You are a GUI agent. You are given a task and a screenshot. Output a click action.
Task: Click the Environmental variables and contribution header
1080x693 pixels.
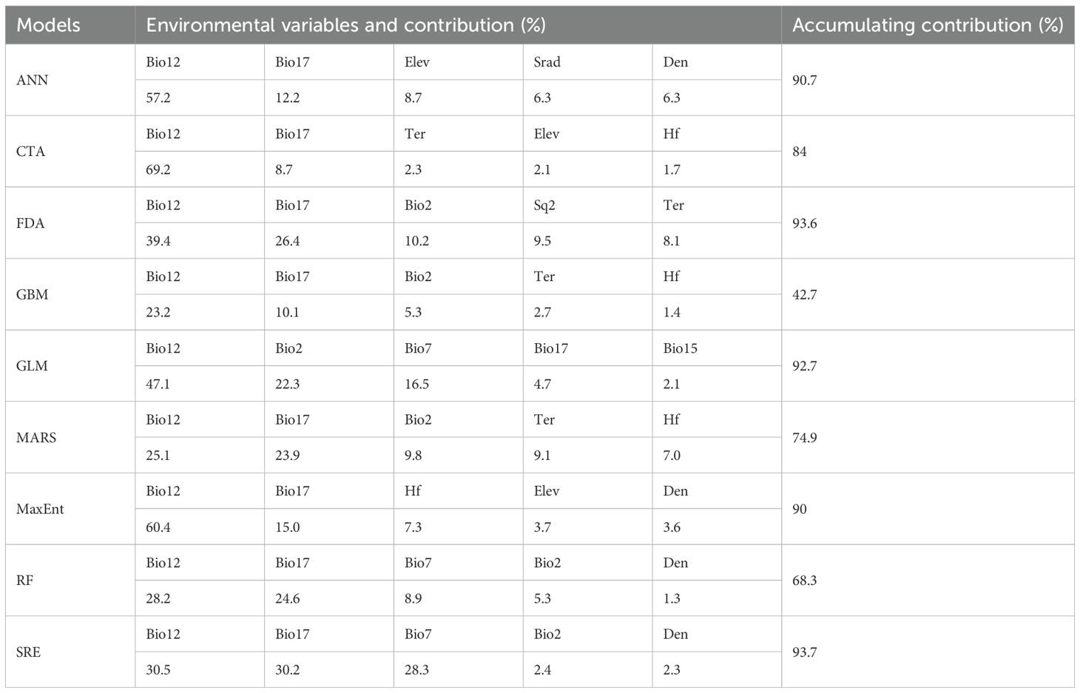[345, 25]
